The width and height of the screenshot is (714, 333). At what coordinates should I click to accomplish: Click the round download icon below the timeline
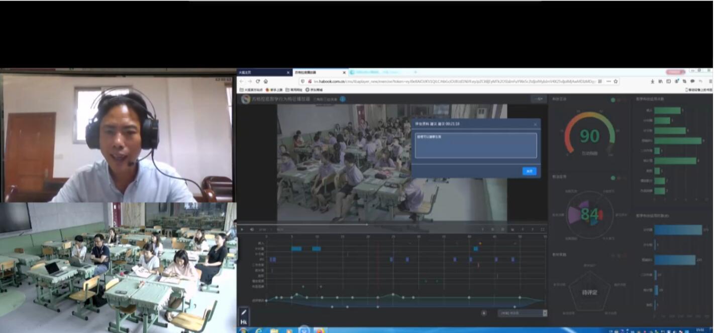coord(484,313)
